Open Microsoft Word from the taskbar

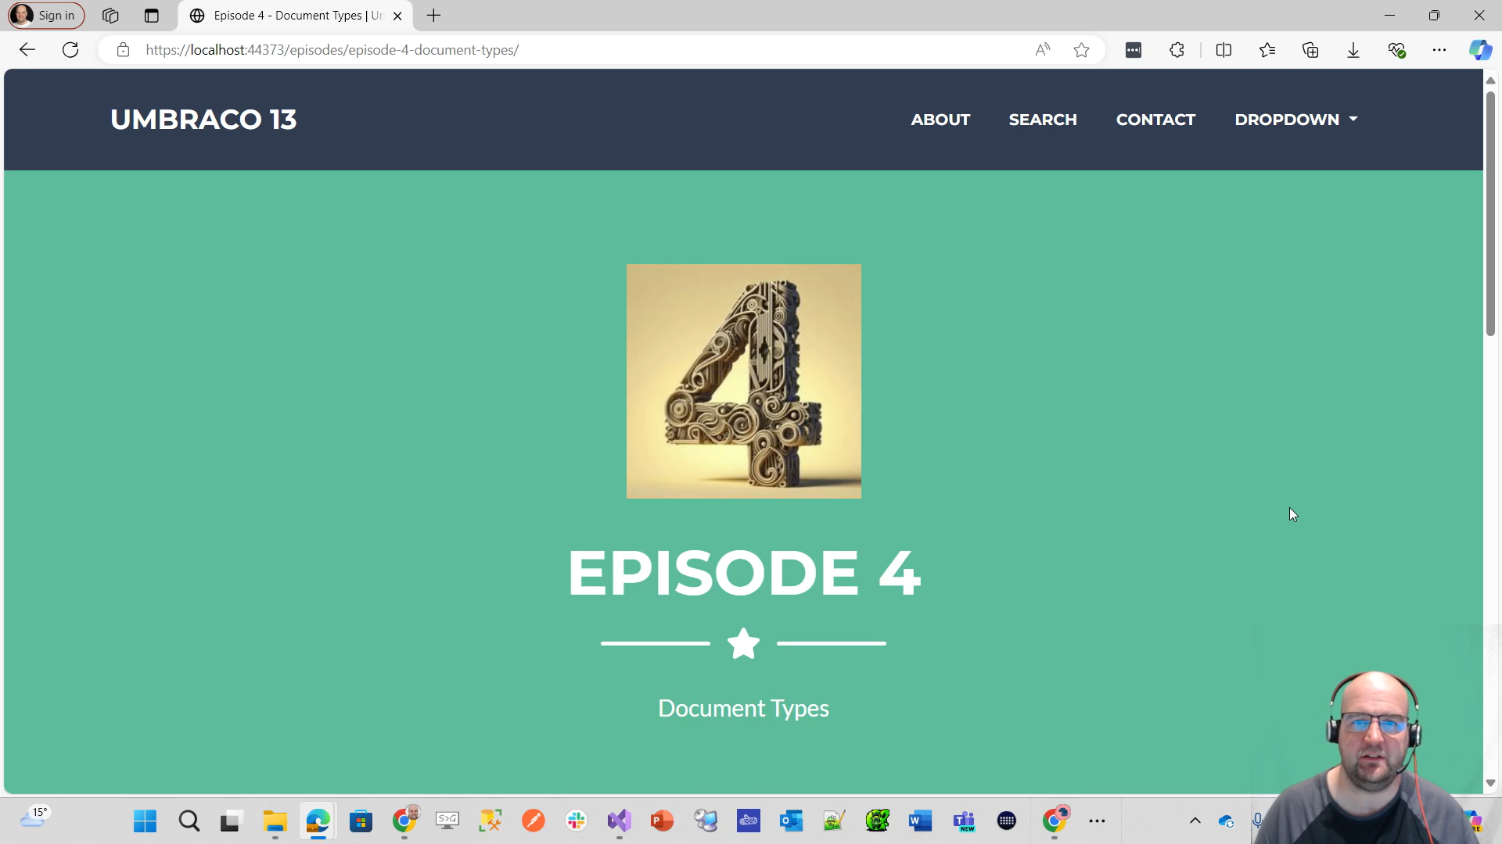(x=921, y=821)
